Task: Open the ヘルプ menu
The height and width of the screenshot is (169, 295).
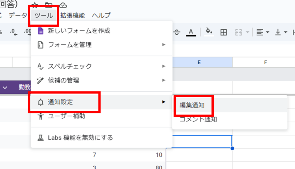Action: click(x=101, y=16)
